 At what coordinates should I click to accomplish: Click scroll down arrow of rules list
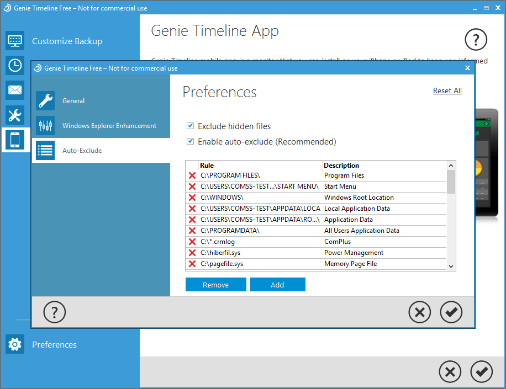pyautogui.click(x=451, y=266)
